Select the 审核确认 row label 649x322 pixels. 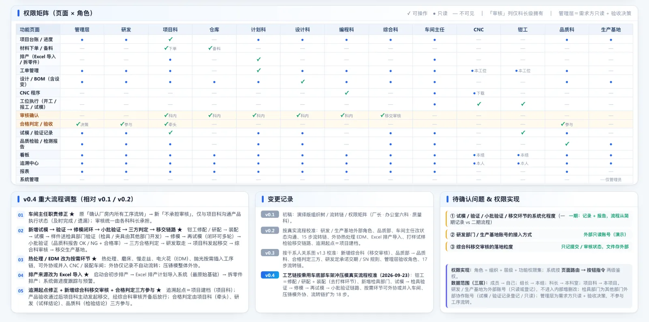[29, 116]
